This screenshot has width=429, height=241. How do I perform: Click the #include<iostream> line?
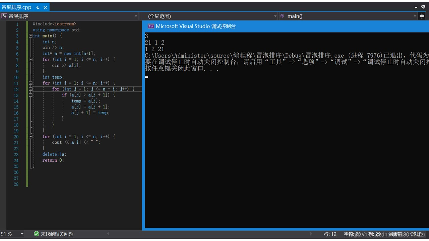coord(54,24)
